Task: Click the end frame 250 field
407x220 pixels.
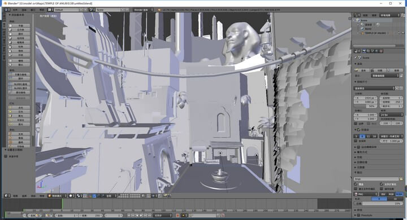Action: tap(90, 215)
